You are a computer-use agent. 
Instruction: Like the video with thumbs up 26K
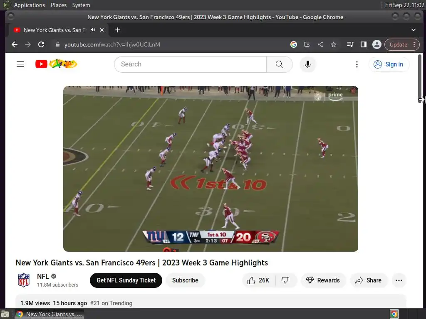coord(259,280)
